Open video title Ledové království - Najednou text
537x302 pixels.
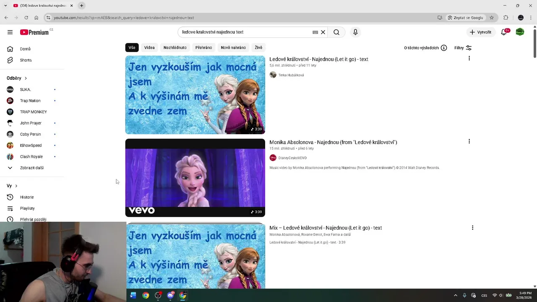click(x=319, y=59)
